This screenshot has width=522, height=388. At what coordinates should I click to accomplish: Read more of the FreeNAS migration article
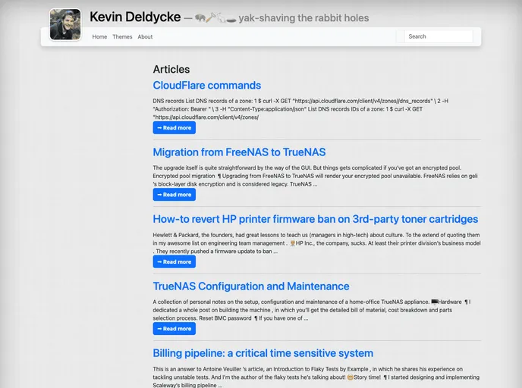174,195
